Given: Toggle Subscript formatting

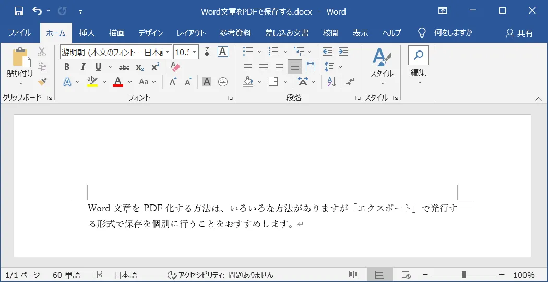Looking at the screenshot, I should click(140, 67).
